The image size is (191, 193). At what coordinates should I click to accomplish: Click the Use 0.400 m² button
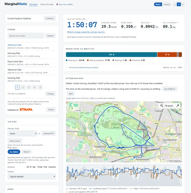(x=170, y=89)
